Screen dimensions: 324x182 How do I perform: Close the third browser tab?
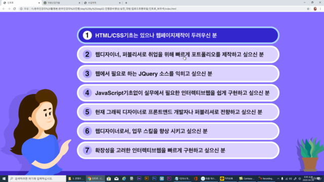(119, 3)
